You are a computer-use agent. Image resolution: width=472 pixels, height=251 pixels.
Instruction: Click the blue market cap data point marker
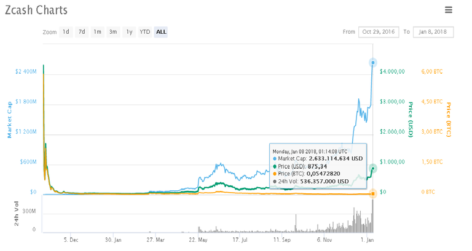373,63
